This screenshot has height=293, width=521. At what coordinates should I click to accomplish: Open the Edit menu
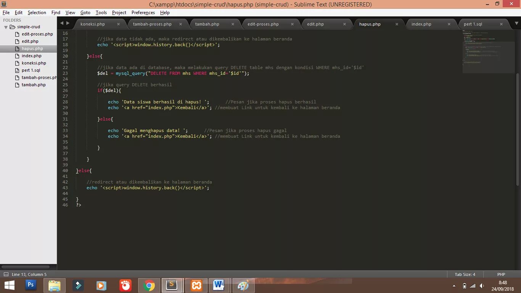[x=19, y=13]
